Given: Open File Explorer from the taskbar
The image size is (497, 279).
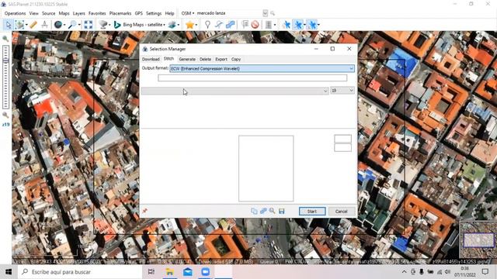Looking at the screenshot, I should coord(169,272).
